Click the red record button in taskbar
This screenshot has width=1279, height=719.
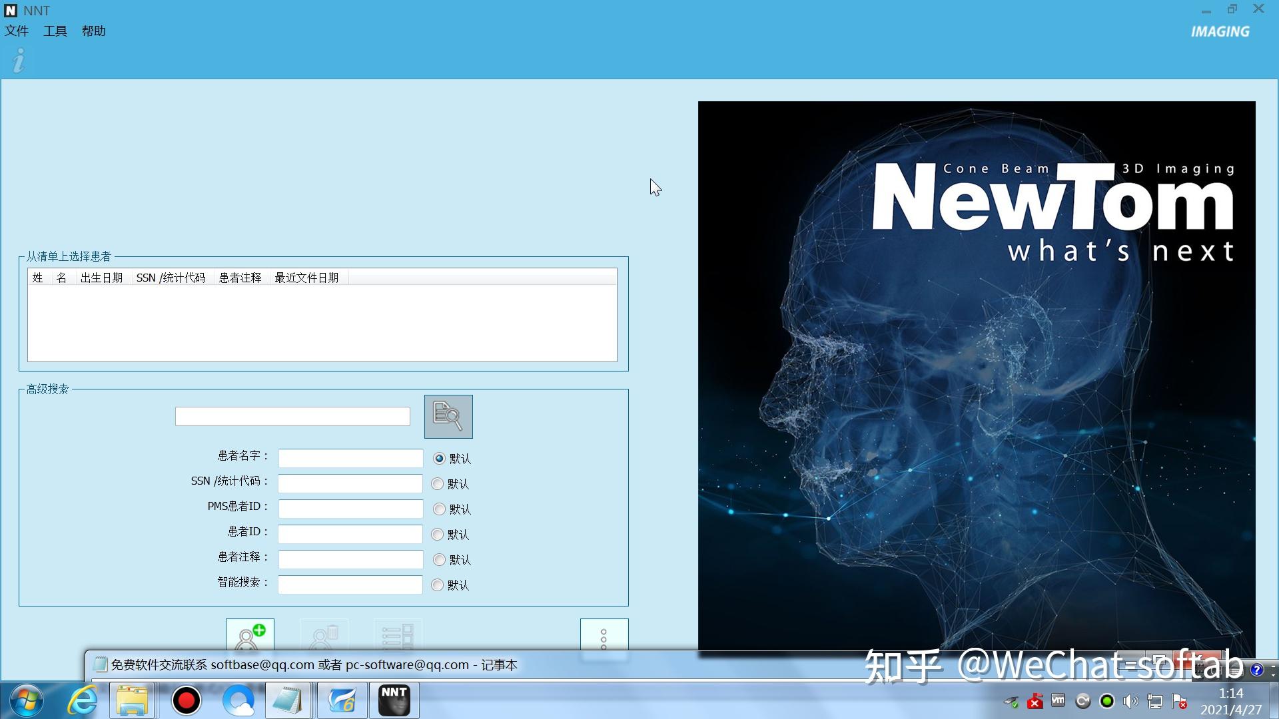click(x=186, y=700)
